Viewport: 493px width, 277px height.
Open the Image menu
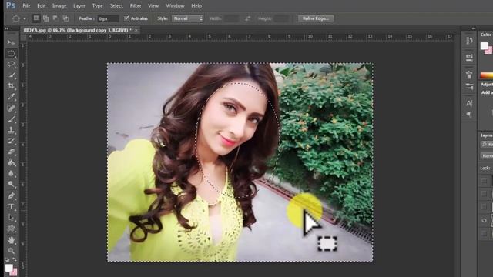59,5
